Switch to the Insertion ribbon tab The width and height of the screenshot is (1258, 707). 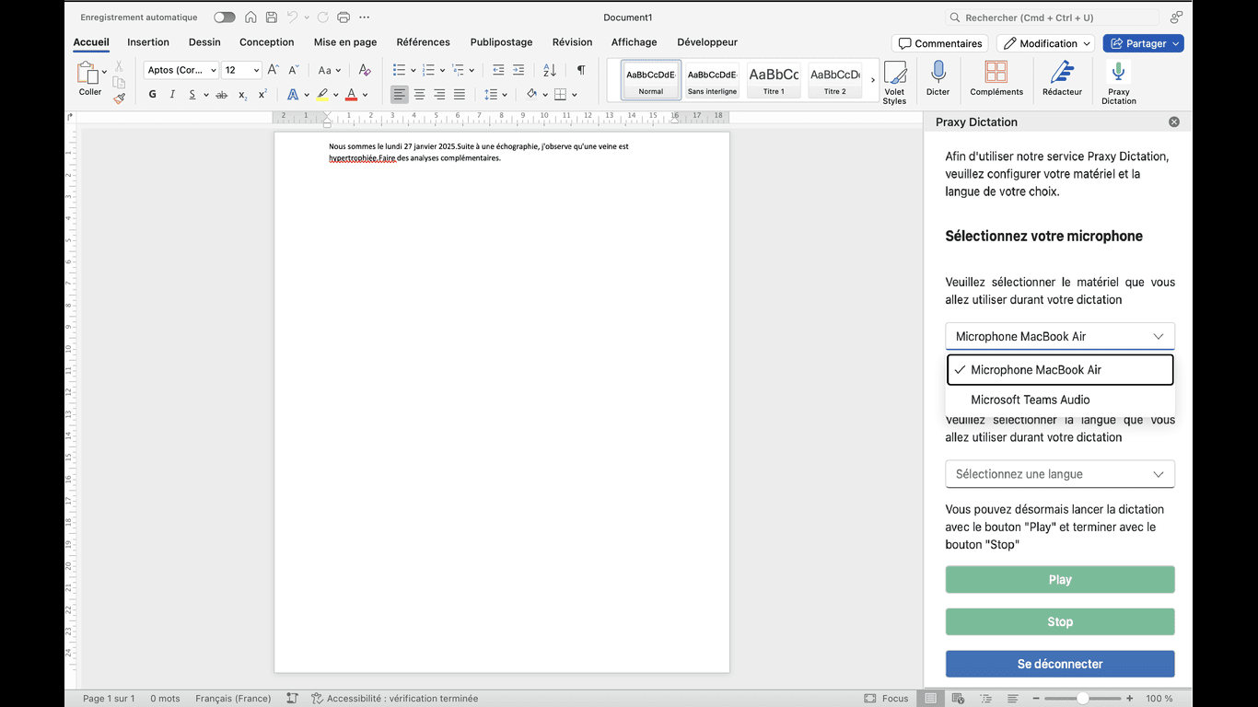click(x=148, y=42)
